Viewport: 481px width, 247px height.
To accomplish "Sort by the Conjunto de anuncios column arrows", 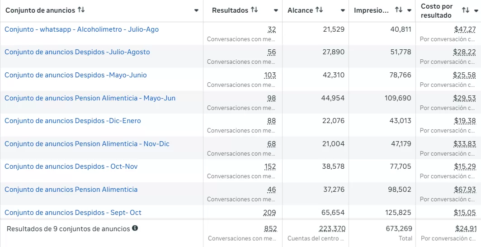I will click(x=81, y=10).
